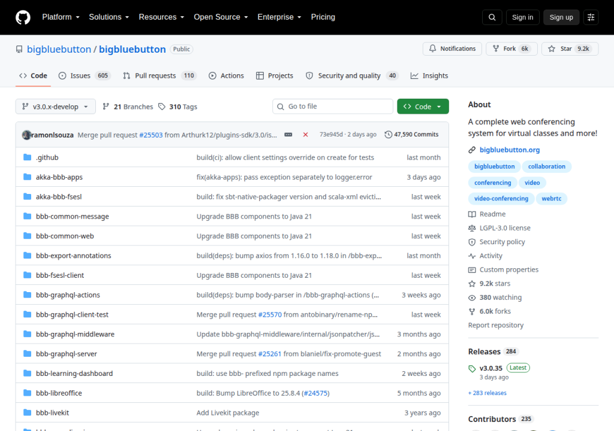Screen dimensions: 614x431
Task: Open the 21 Branches link
Action: [x=128, y=107]
